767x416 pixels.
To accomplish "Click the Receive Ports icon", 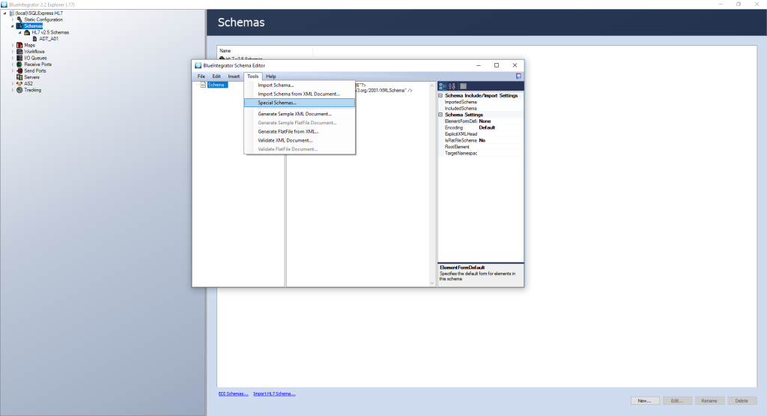I will pyautogui.click(x=19, y=64).
